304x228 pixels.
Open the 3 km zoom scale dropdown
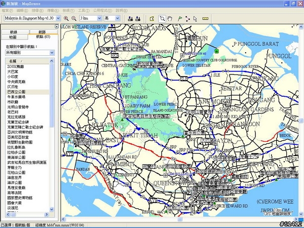(99, 18)
